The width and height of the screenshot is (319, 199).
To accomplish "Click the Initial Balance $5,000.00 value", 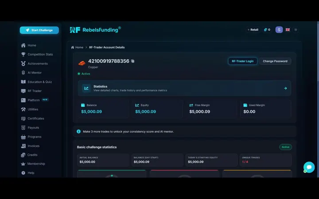I will point(87,162).
